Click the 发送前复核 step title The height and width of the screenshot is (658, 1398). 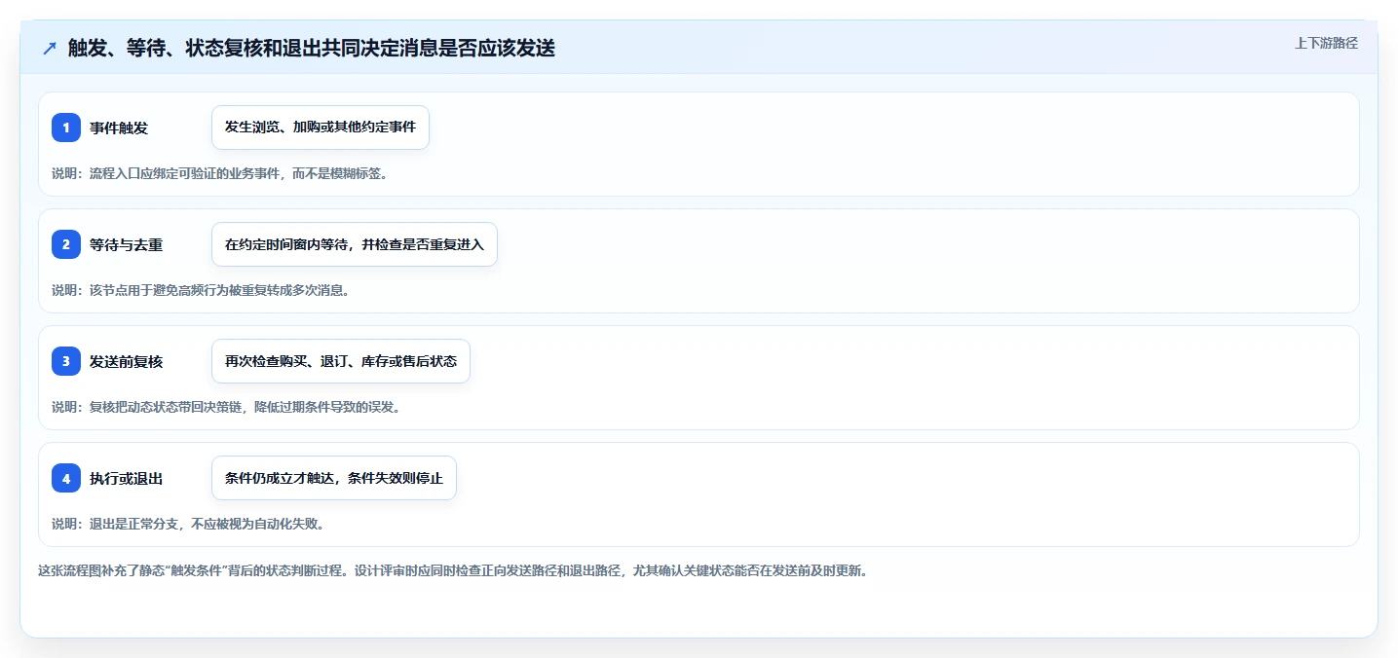pyautogui.click(x=126, y=362)
